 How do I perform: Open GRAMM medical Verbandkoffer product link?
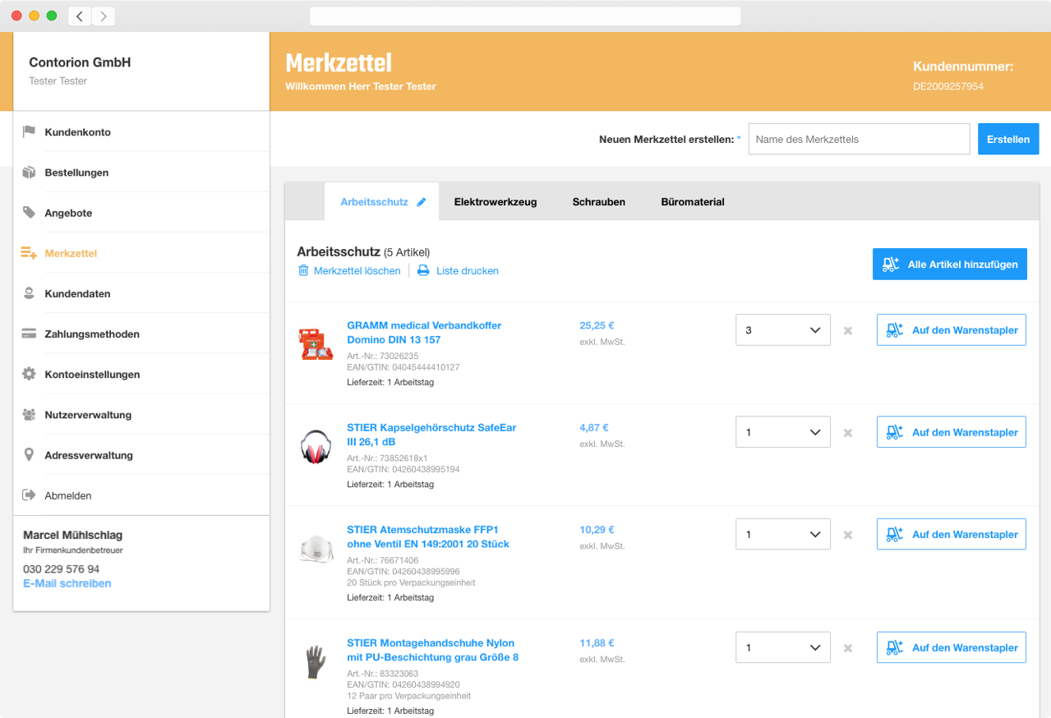424,332
